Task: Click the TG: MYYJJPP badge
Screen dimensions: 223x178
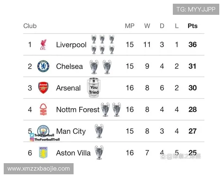Action: click(x=195, y=9)
